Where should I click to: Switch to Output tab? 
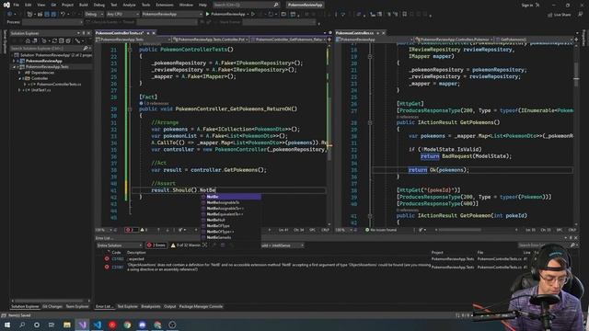click(x=169, y=306)
